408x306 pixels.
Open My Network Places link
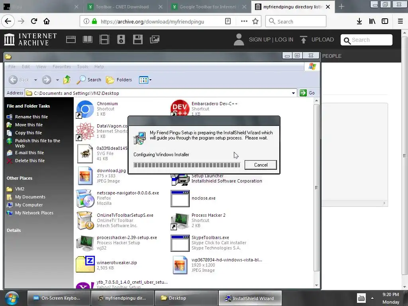(34, 213)
